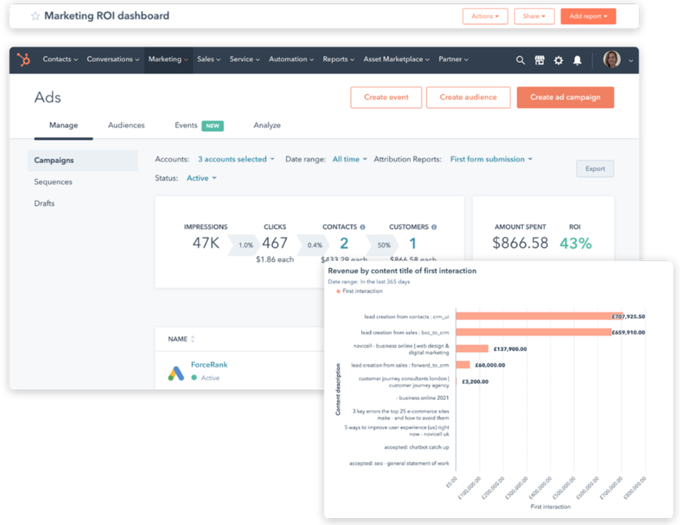Change First form submission attribution report

491,159
